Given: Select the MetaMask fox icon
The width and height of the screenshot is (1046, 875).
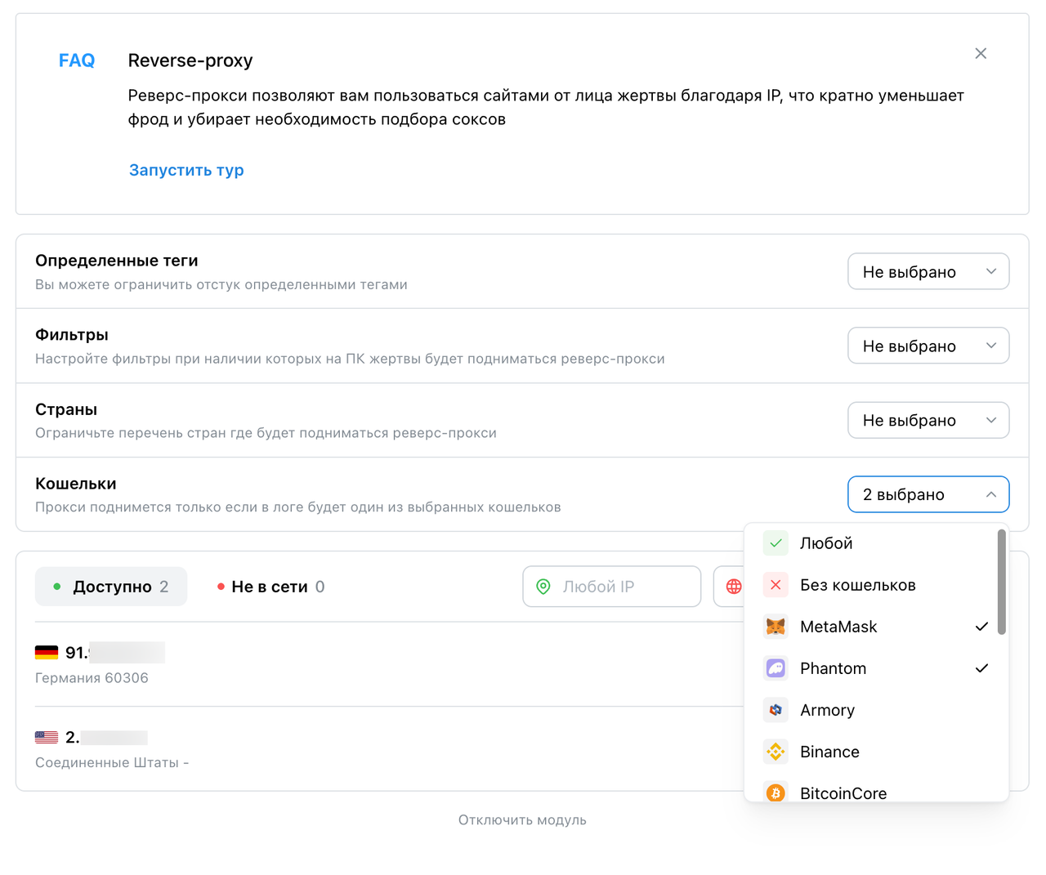Looking at the screenshot, I should coord(776,627).
